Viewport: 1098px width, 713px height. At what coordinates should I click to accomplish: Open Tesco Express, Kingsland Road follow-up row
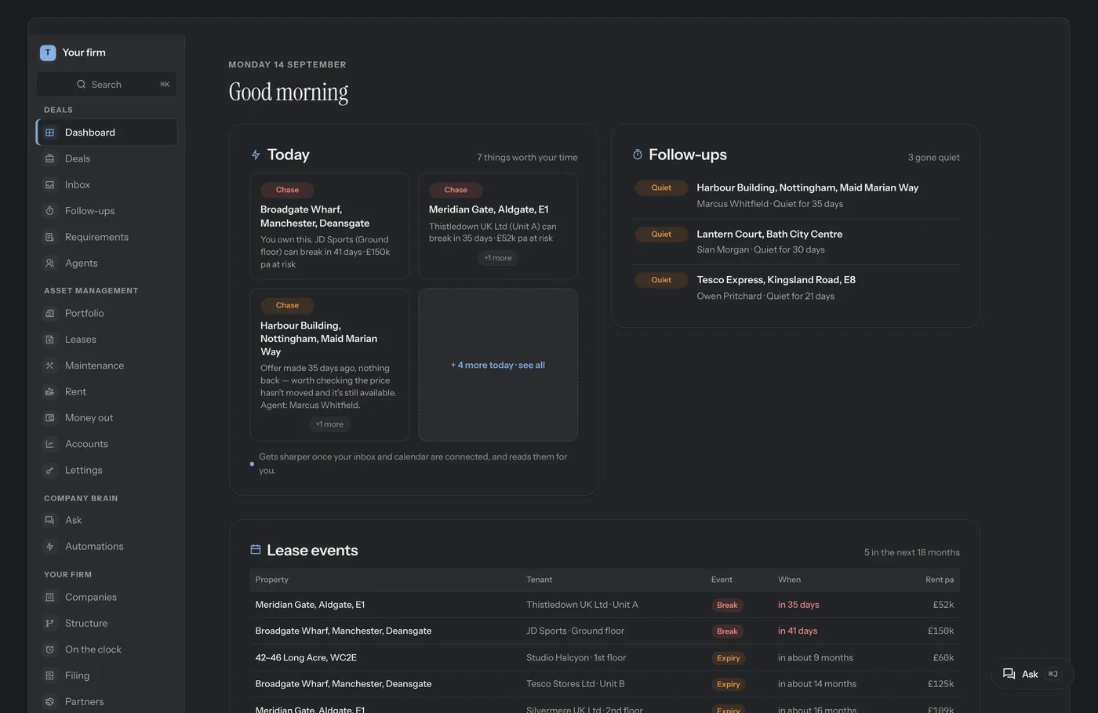coord(796,288)
